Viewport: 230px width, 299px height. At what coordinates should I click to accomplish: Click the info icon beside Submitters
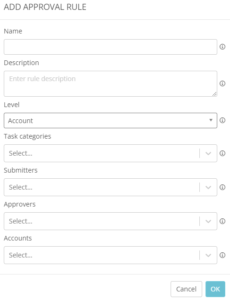pyautogui.click(x=222, y=187)
